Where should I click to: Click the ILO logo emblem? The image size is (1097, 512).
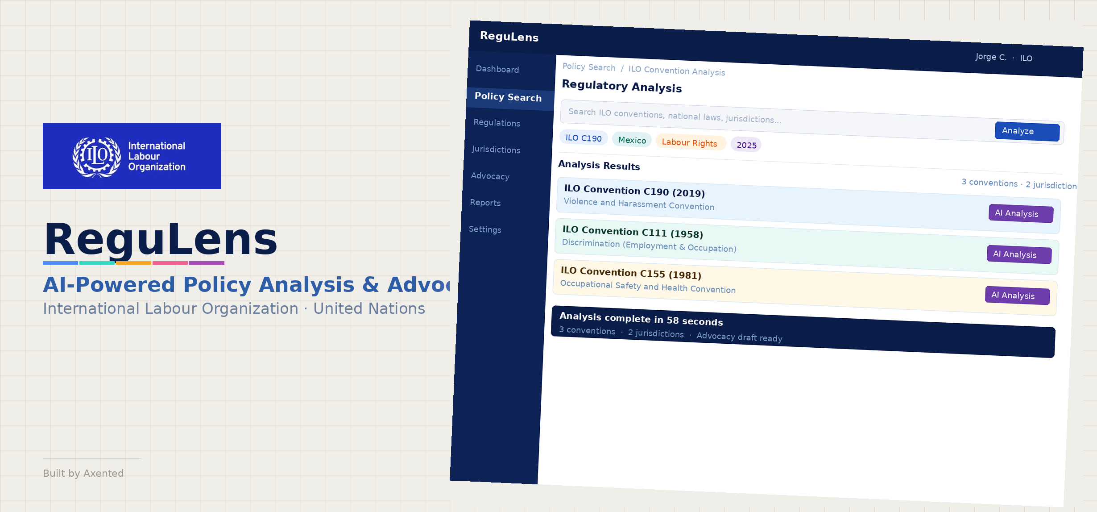[97, 156]
